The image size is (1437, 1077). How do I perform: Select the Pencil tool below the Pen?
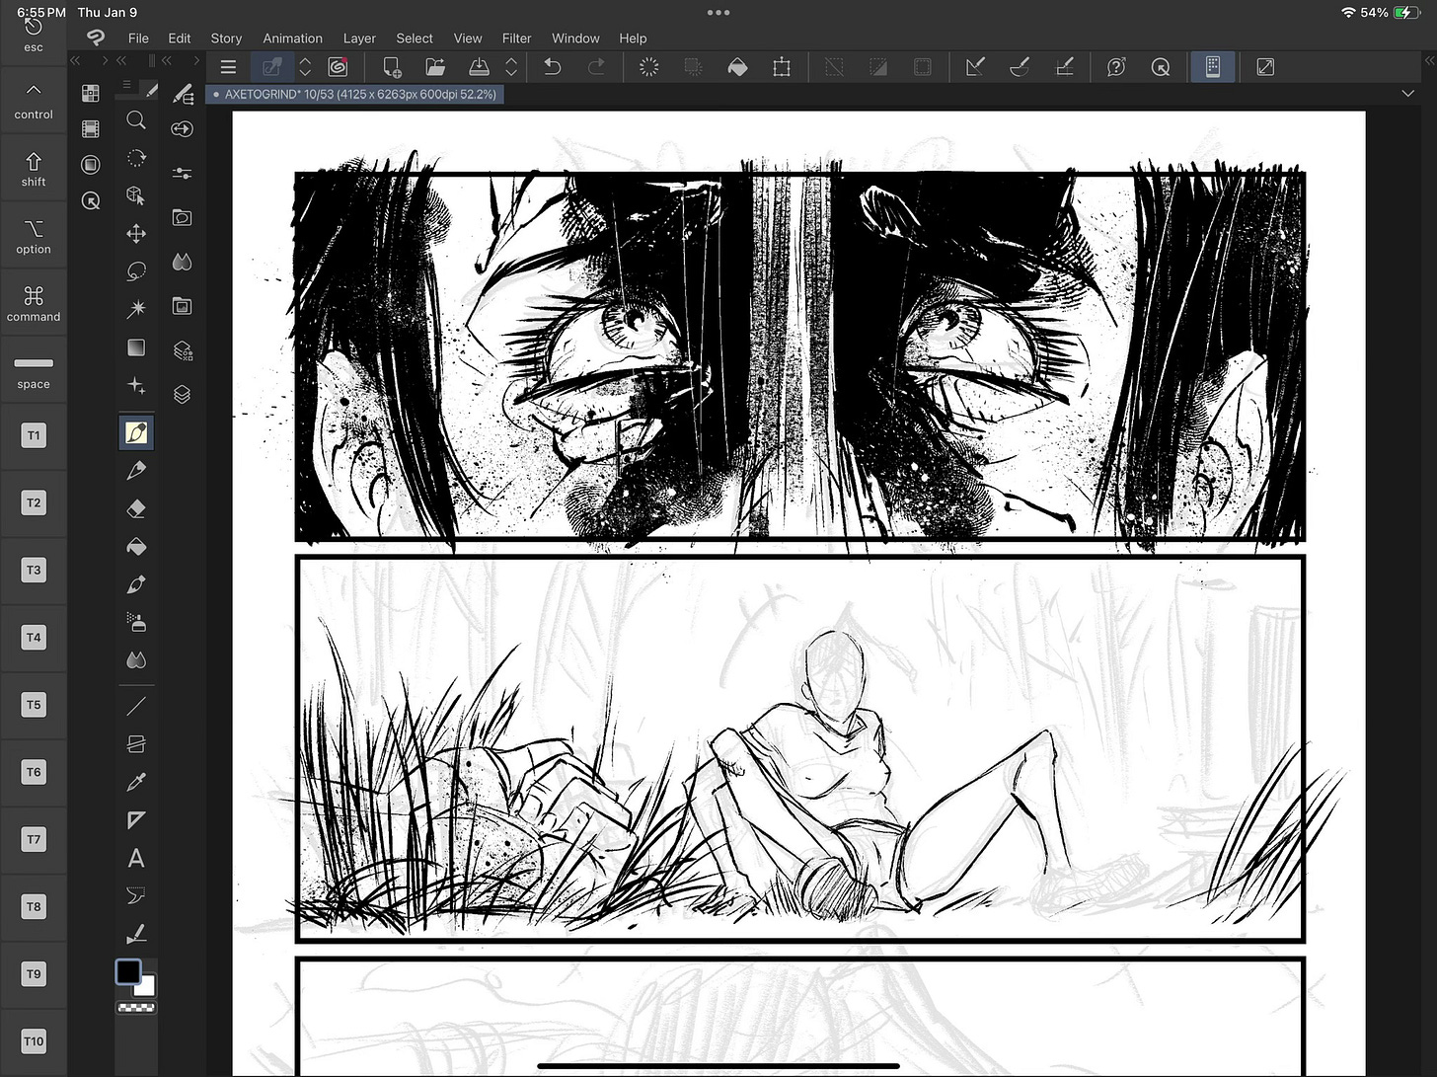coord(136,471)
